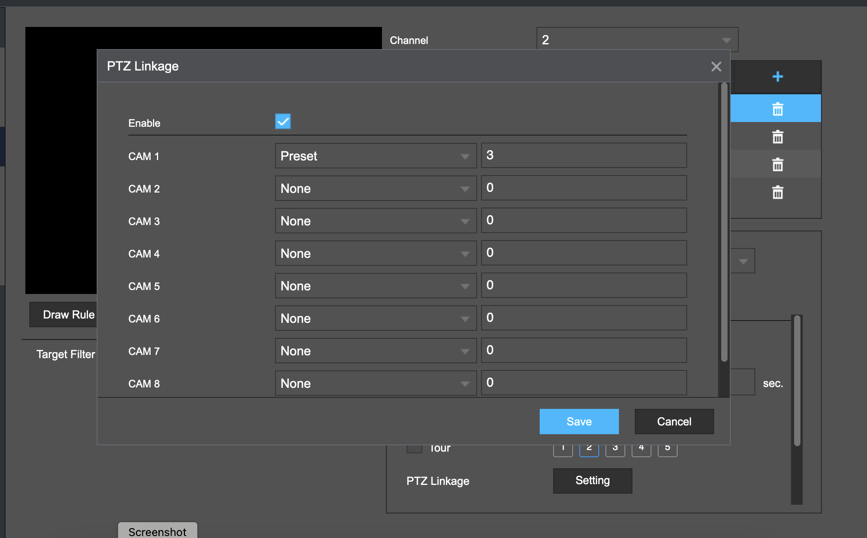Click the CAM 1 label
Image resolution: width=867 pixels, height=538 pixels.
pyautogui.click(x=144, y=156)
